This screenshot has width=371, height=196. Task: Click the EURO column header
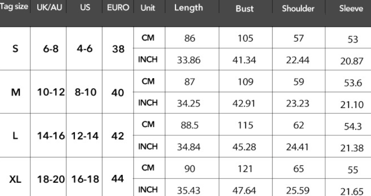(119, 8)
